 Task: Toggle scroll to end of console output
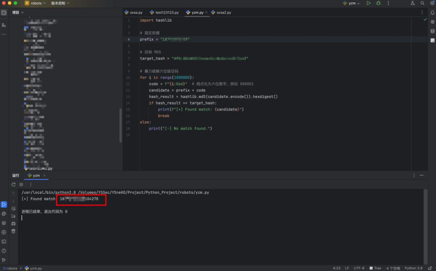click(x=14, y=216)
